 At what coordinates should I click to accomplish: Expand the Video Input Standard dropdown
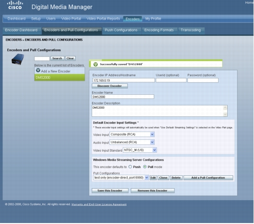(x=140, y=150)
